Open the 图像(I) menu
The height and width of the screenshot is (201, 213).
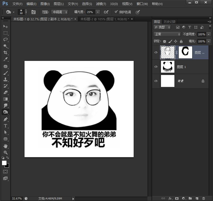pos(45,4)
